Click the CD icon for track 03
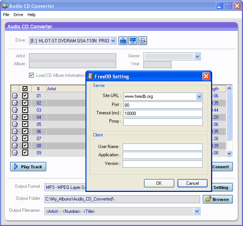Image resolution: width=243 pixels, height=226 pixels. tap(15, 110)
